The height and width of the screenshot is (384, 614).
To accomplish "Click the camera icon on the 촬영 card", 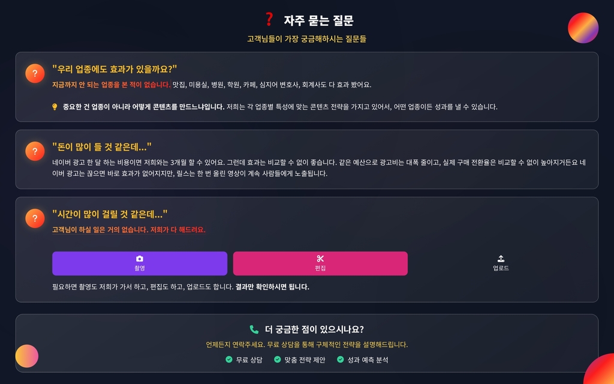I will (x=139, y=259).
